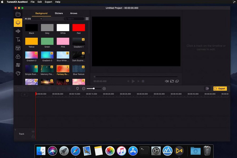Screen dimensions: 237x158
Task: Mute the preview audio with the speaker icon
Action: [x=166, y=81]
